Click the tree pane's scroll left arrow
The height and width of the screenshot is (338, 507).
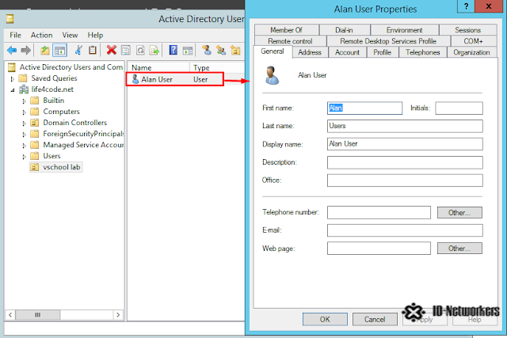[10, 314]
